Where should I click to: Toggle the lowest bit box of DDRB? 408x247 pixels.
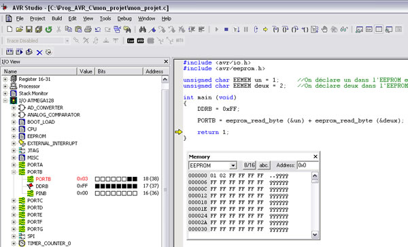(x=135, y=186)
